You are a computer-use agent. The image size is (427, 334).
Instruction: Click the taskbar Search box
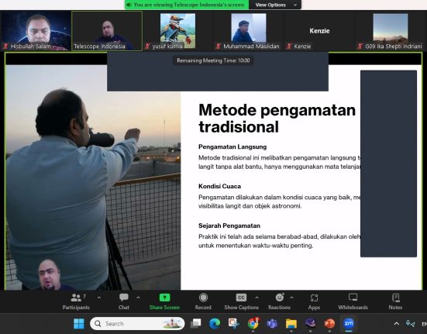(x=137, y=323)
